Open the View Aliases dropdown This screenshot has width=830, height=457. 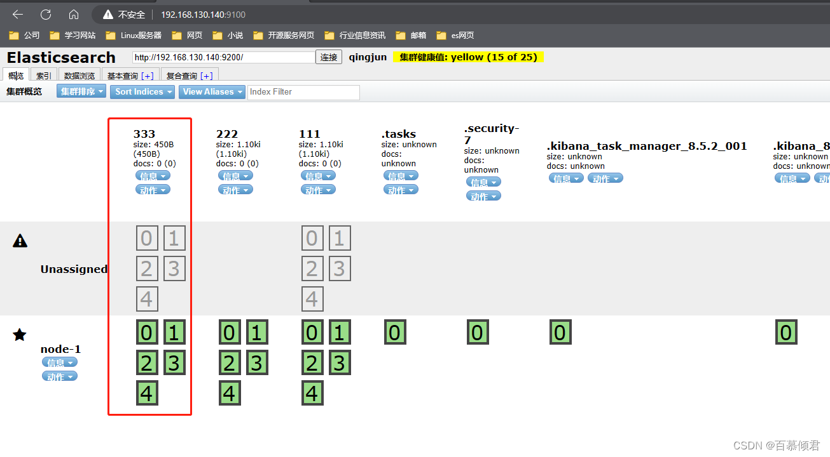point(212,91)
